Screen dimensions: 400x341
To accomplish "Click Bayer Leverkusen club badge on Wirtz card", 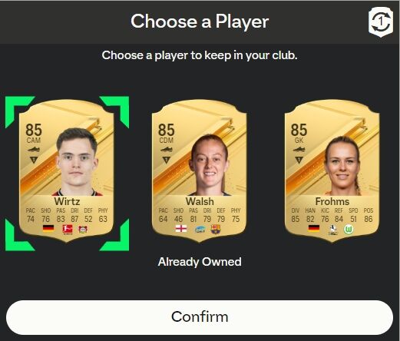I will [x=83, y=229].
